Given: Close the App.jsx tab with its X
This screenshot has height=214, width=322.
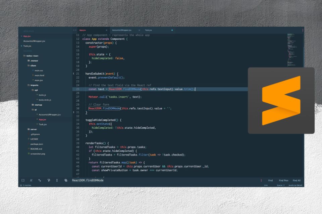Looking at the screenshot, I should [106, 30].
